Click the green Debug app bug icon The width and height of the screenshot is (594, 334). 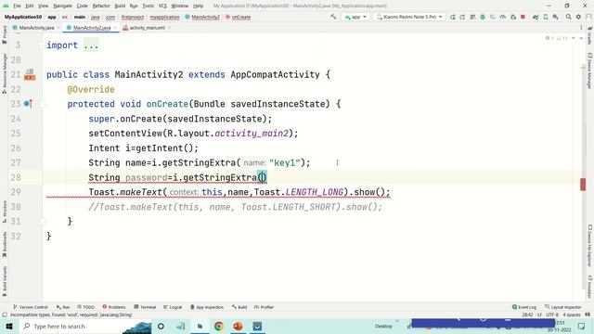click(483, 17)
